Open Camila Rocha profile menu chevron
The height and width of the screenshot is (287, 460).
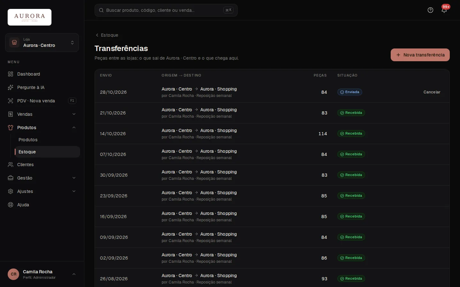[74, 274]
